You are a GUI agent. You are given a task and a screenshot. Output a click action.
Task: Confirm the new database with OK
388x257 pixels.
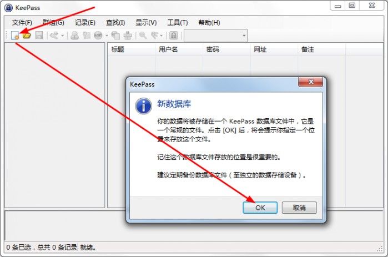[260, 208]
